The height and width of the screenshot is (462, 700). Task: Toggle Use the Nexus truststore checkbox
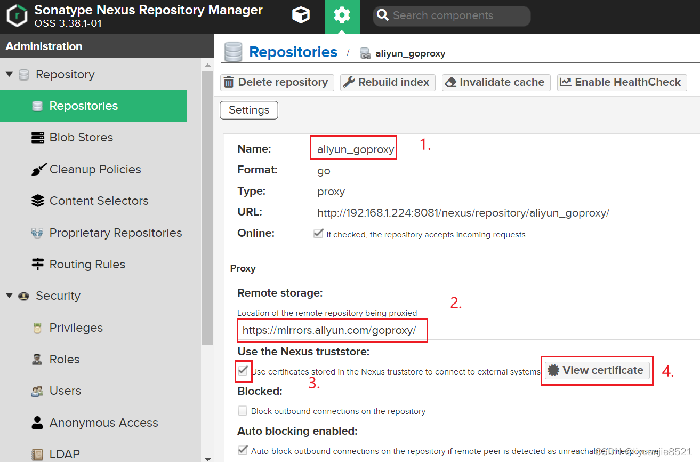(x=243, y=370)
